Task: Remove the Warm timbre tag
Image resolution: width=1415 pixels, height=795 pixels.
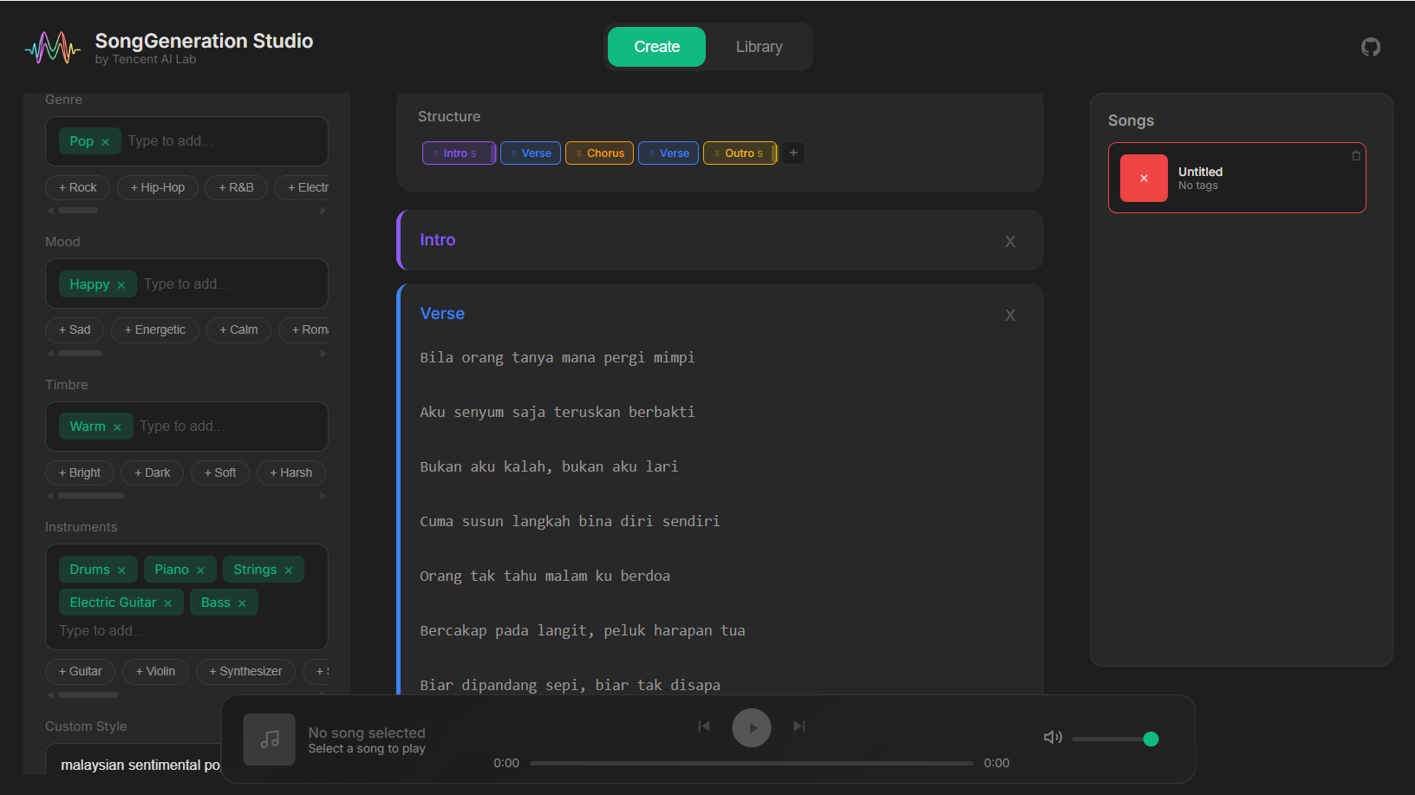Action: click(117, 427)
